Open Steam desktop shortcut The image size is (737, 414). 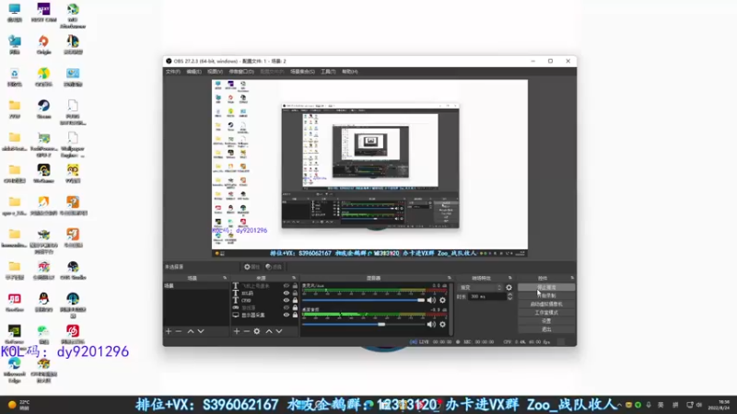pyautogui.click(x=43, y=109)
